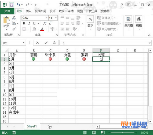Switch to Page Layout view
This screenshot has width=153, height=135.
[94, 133]
